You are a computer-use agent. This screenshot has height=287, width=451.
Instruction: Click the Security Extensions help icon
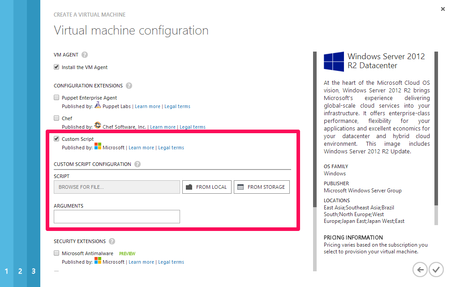(112, 241)
